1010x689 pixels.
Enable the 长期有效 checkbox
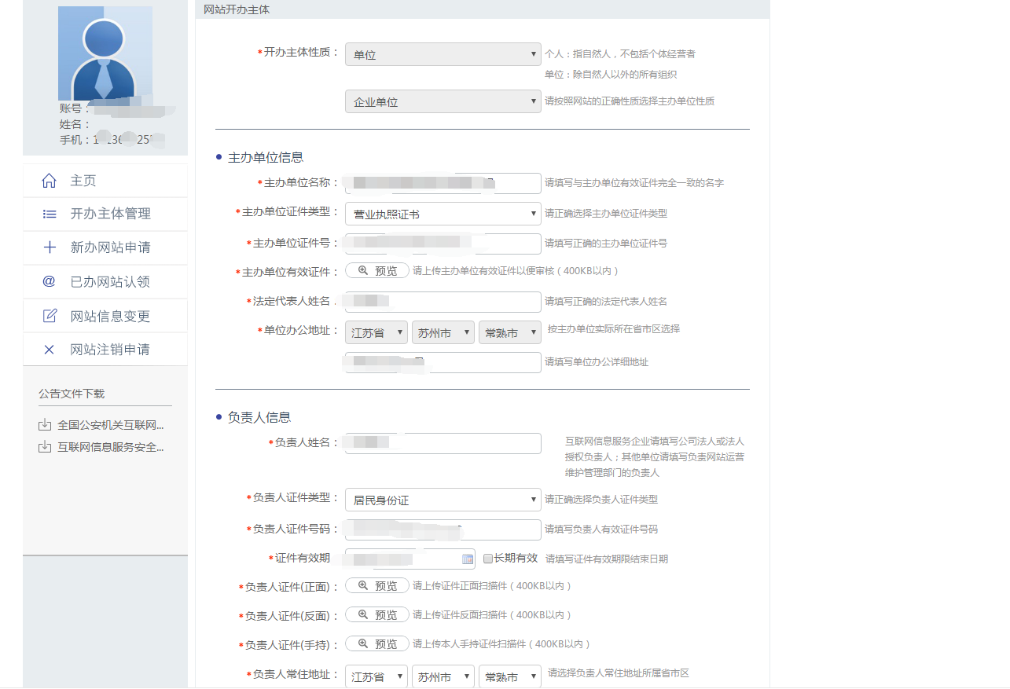[x=488, y=559]
